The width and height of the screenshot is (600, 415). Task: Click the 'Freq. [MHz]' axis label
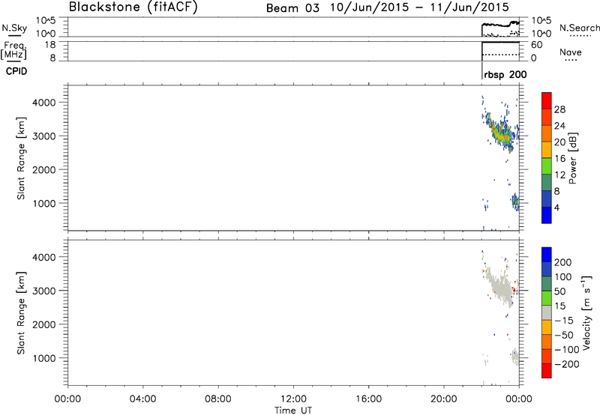click(13, 50)
